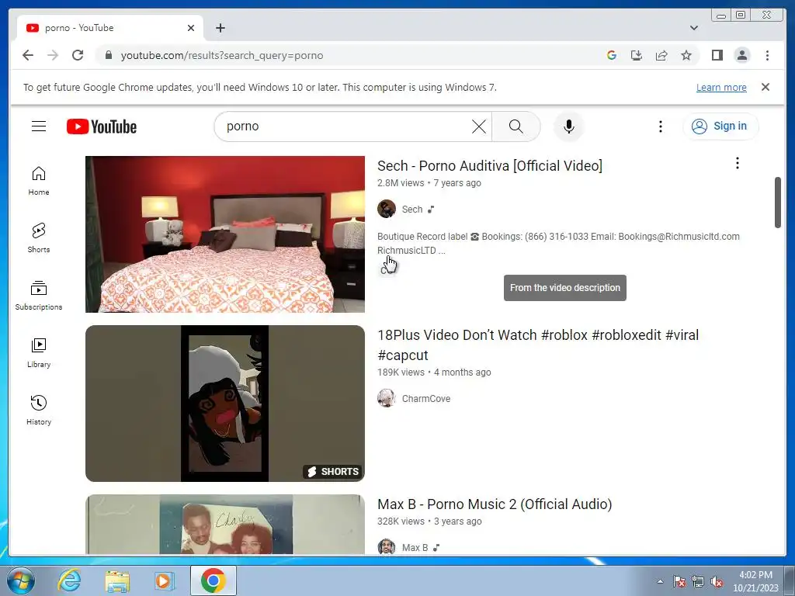
Task: Click '2.8M views' text
Action: 401,183
